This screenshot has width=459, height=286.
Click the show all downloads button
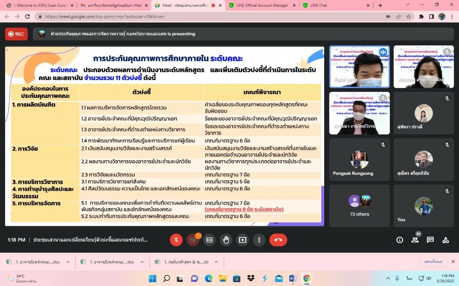(433, 262)
